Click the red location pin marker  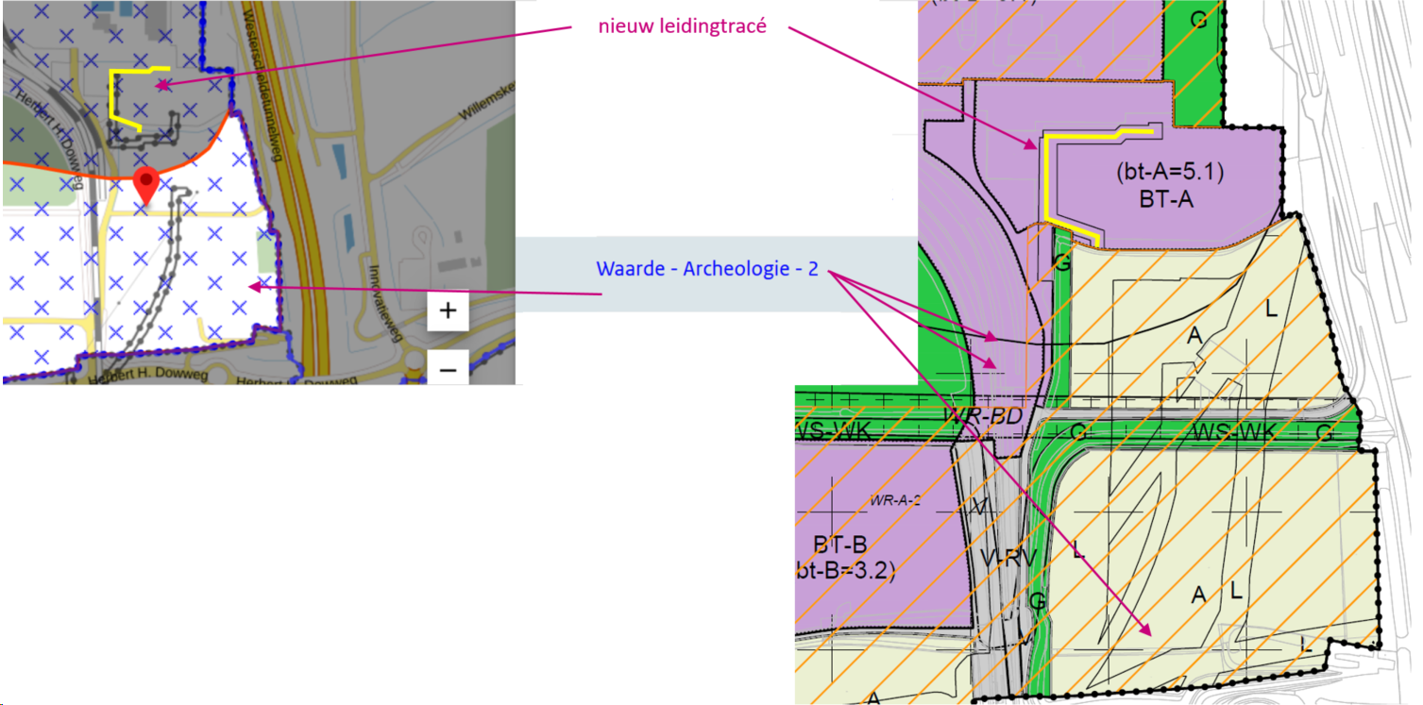[145, 187]
